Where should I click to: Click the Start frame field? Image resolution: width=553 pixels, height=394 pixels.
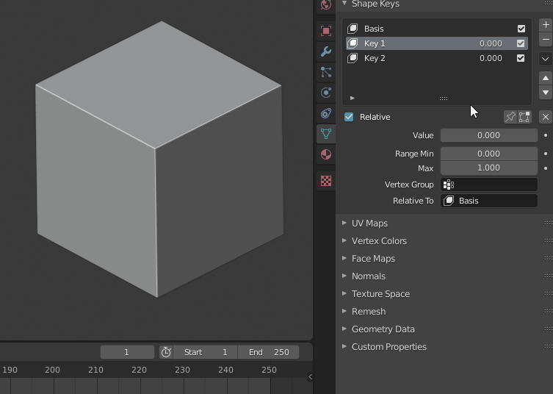[x=205, y=352]
